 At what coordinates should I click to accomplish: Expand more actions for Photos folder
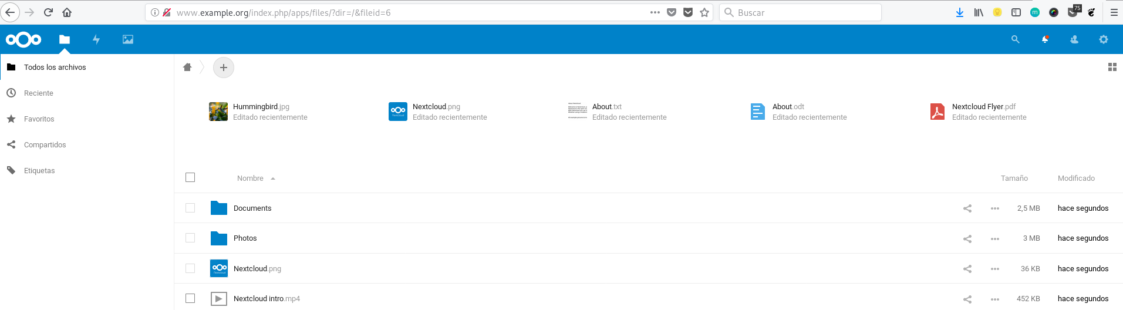pyautogui.click(x=995, y=238)
